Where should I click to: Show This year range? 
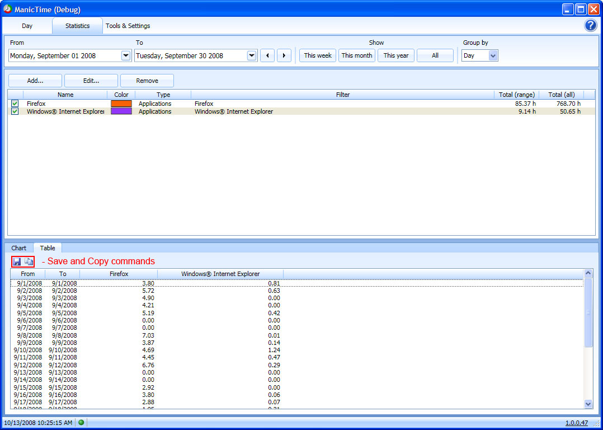[396, 55]
